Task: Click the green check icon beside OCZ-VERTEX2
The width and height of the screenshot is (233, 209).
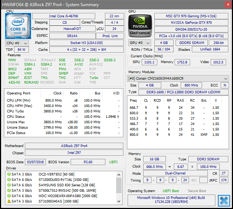Action: pyautogui.click(x=9, y=174)
